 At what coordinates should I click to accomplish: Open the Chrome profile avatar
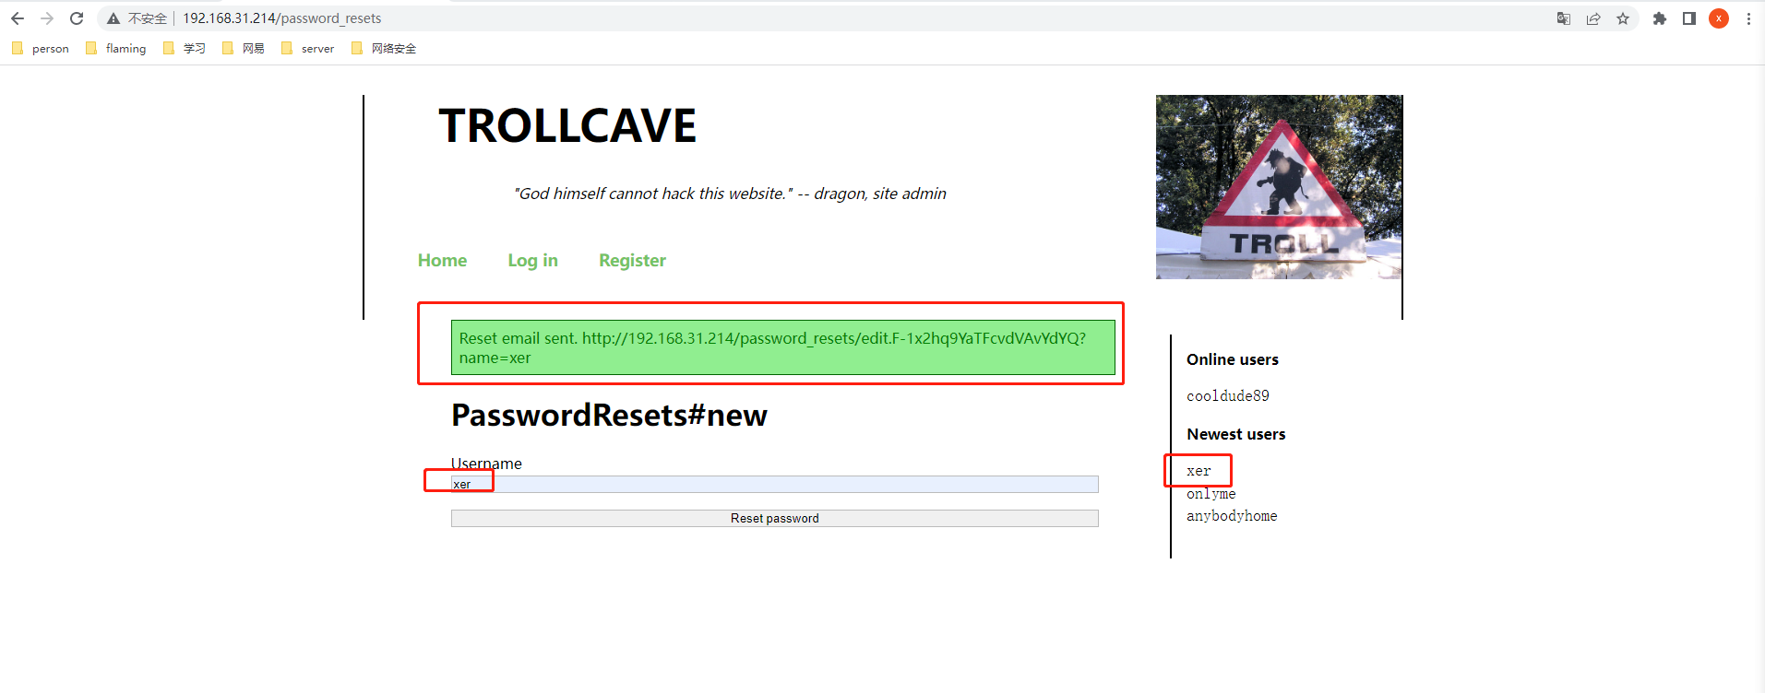1719,18
